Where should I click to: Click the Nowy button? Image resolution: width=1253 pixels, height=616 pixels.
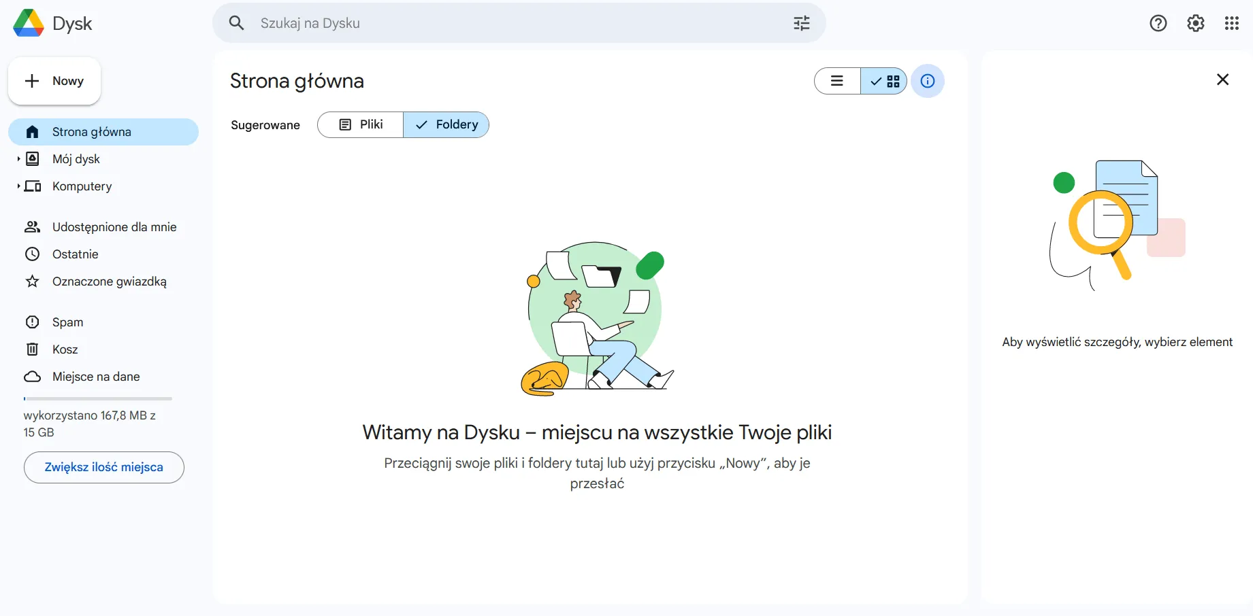[x=54, y=81]
